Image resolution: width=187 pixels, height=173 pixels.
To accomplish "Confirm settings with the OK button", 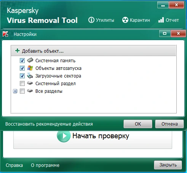I will pos(138,124).
